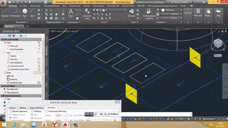
Task: Select the Полилиния (Polyline) tool
Action: click(15, 13)
